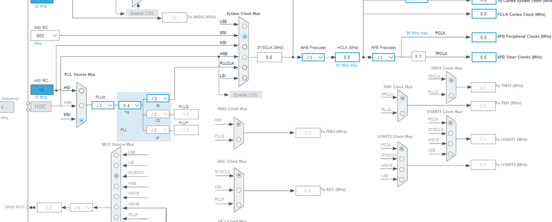This screenshot has height=222, width=552.
Task: Select PLLQ in TIM1 Clock Mux
Action: tap(402, 113)
